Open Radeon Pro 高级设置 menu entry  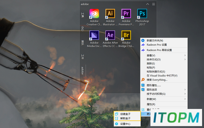pos(164,50)
